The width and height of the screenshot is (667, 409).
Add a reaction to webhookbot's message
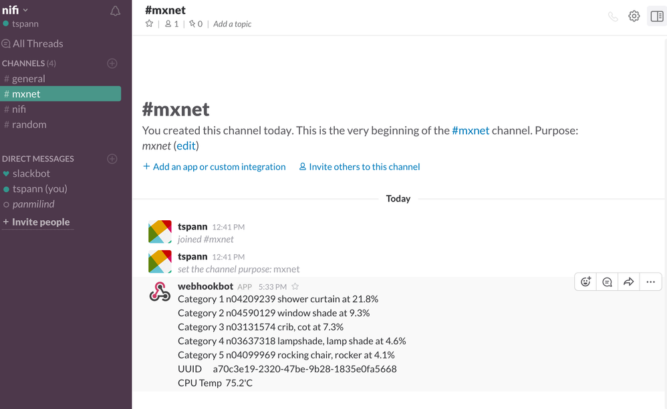click(585, 282)
